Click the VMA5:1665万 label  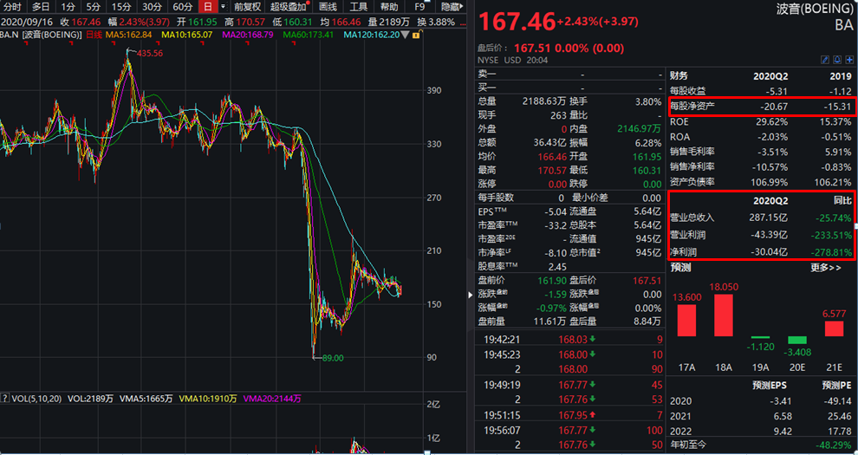point(147,399)
